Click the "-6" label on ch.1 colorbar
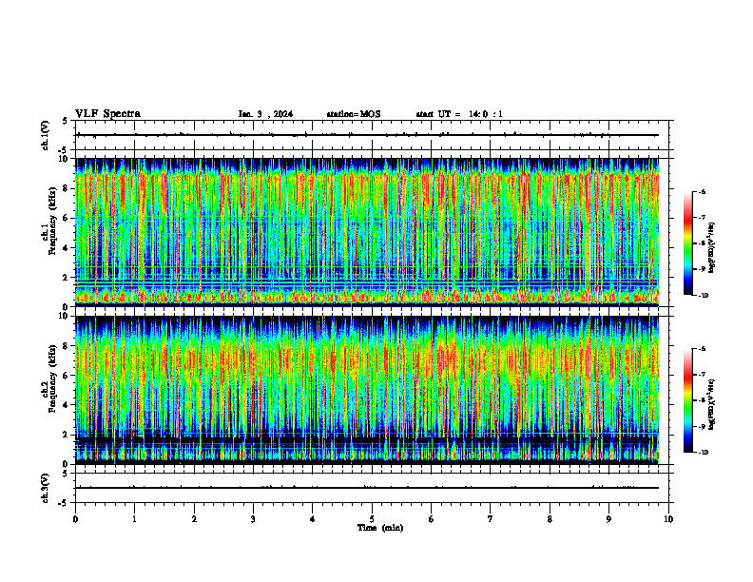 pyautogui.click(x=702, y=191)
